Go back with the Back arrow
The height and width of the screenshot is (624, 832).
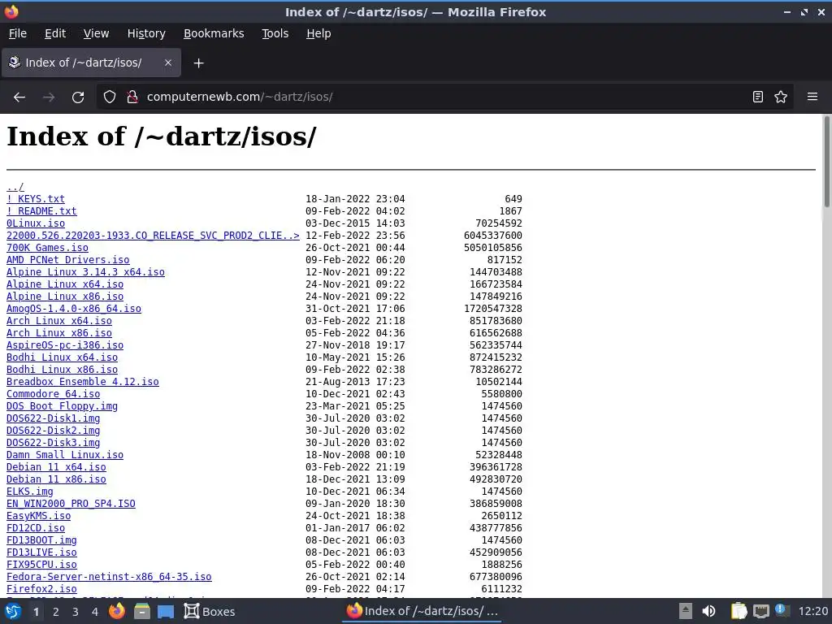[x=19, y=97]
